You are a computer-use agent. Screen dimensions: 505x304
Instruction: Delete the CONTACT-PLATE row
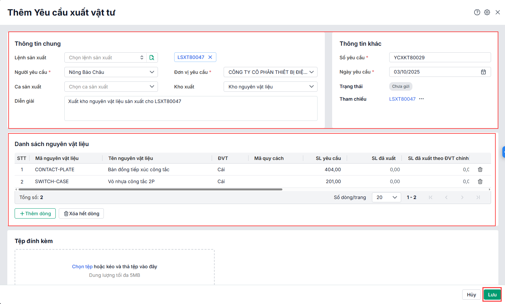480,170
